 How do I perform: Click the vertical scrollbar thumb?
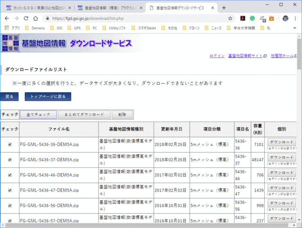(x=299, y=54)
